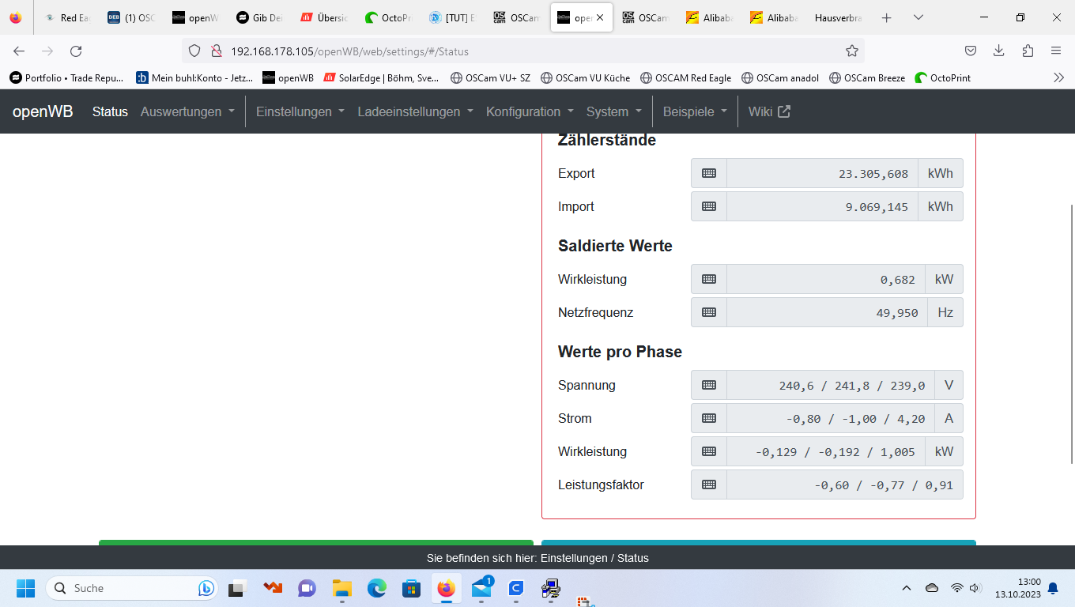Click the taskbar Suche search box
The height and width of the screenshot is (607, 1075).
pos(132,588)
